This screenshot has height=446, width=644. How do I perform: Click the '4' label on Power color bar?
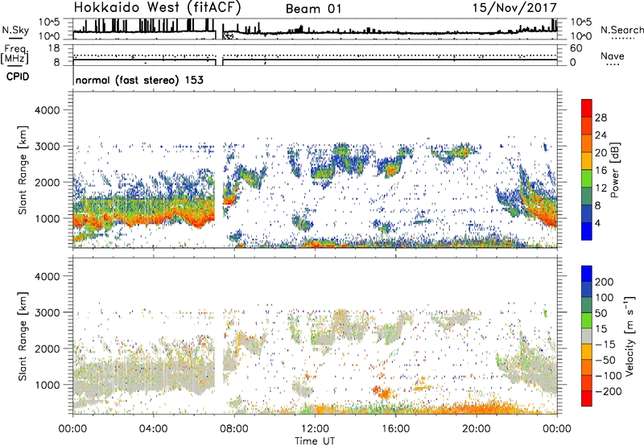597,223
